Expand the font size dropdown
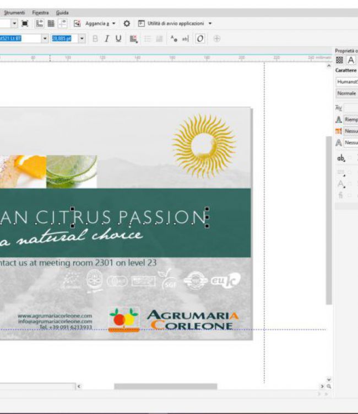 tap(82, 39)
